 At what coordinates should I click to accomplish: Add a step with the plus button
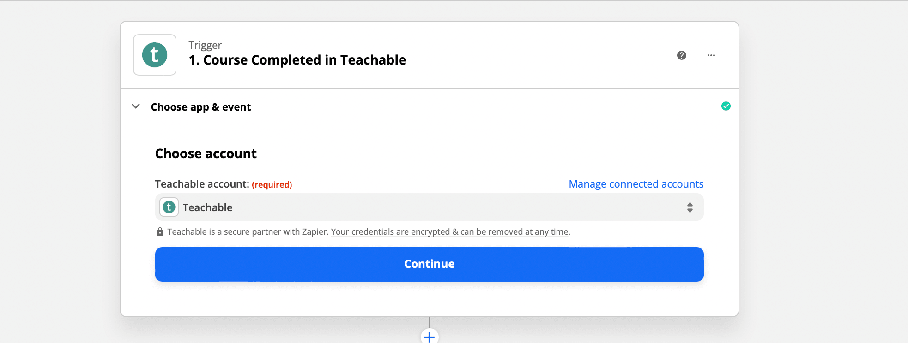[429, 337]
